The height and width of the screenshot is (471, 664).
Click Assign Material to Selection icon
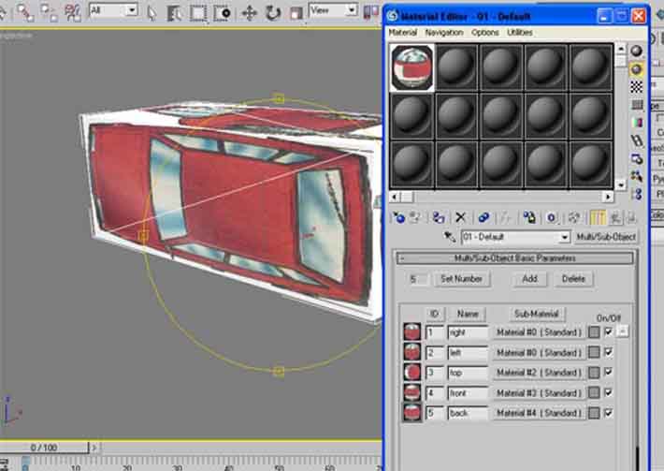439,217
